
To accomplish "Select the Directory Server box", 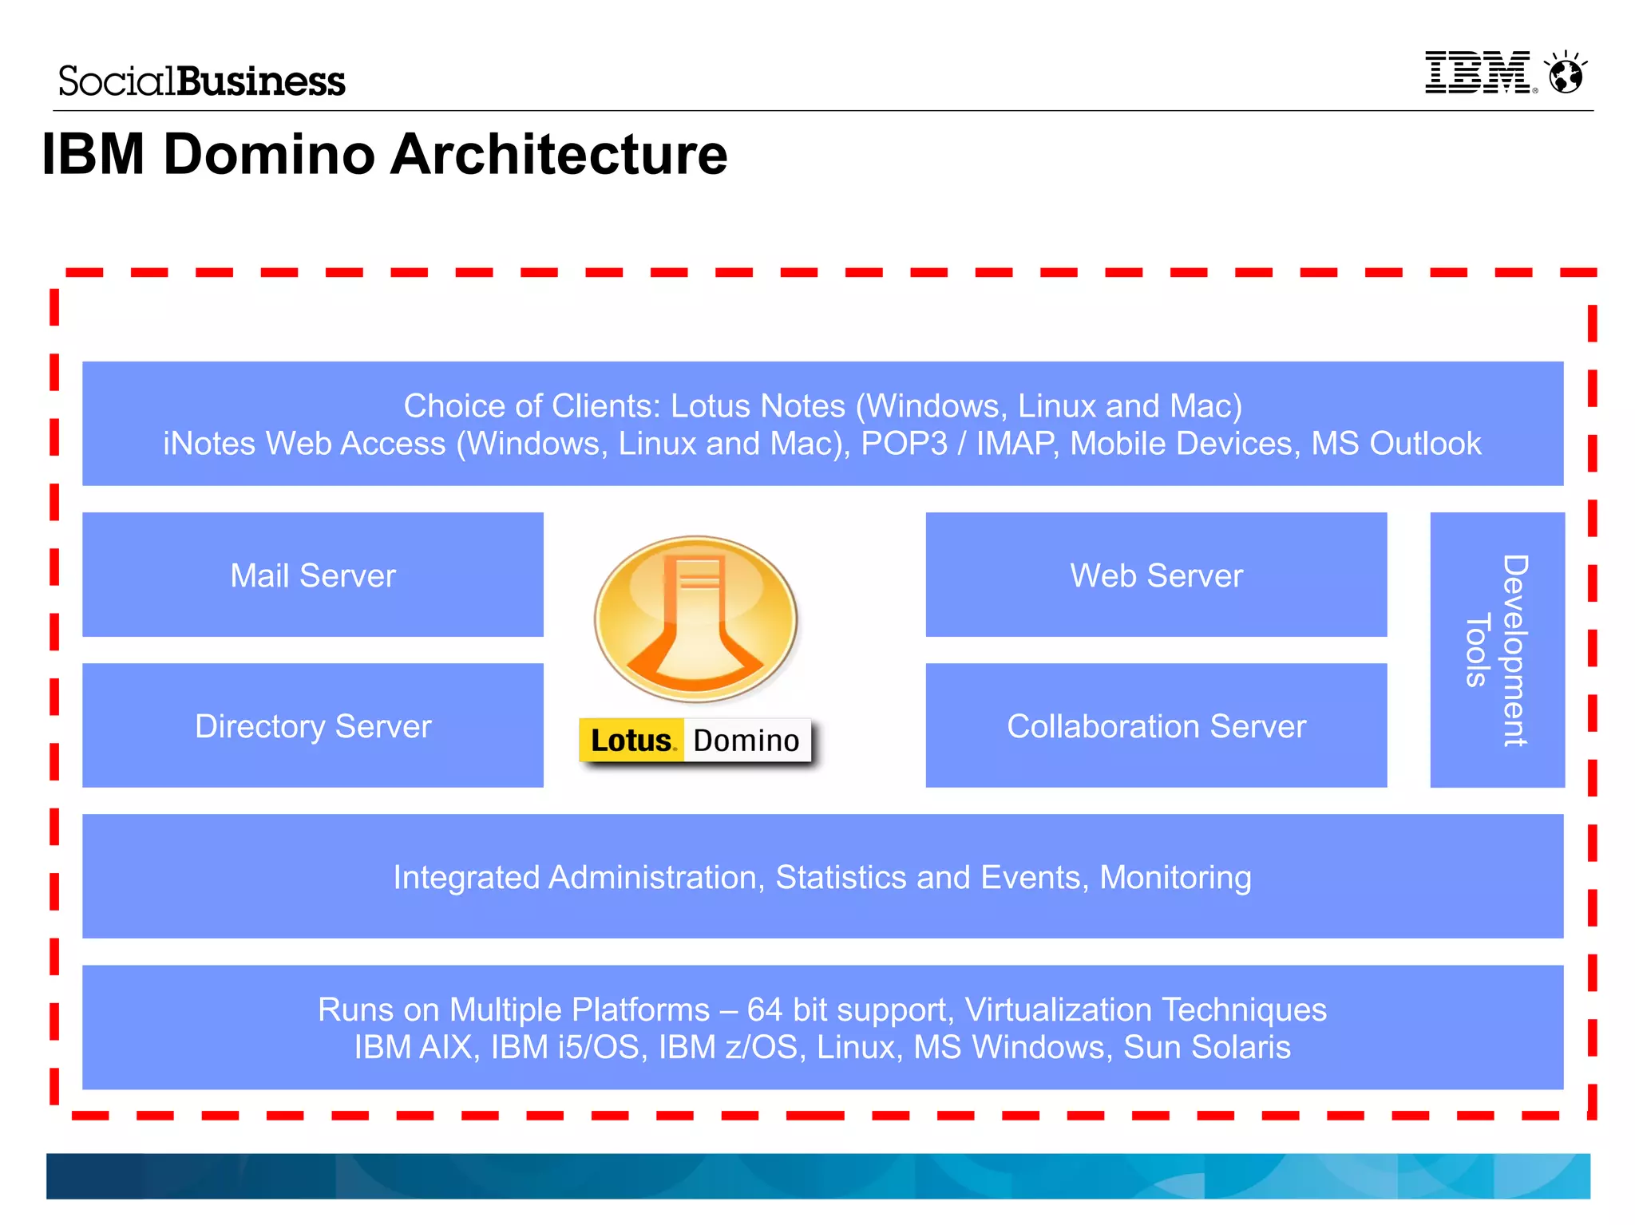I will point(313,725).
